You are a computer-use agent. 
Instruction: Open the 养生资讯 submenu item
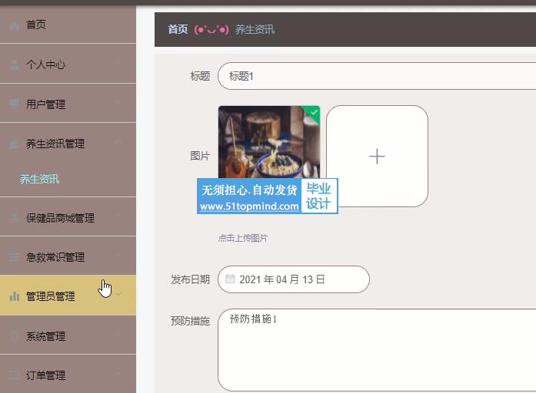pyautogui.click(x=39, y=179)
